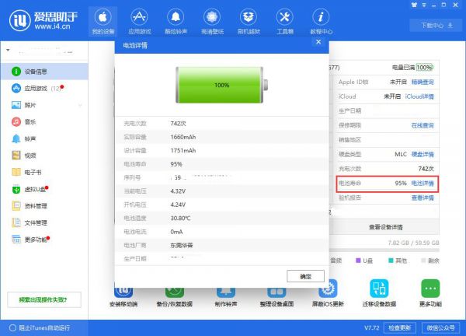Click the 频繁出现操作失败? button

pyautogui.click(x=44, y=299)
